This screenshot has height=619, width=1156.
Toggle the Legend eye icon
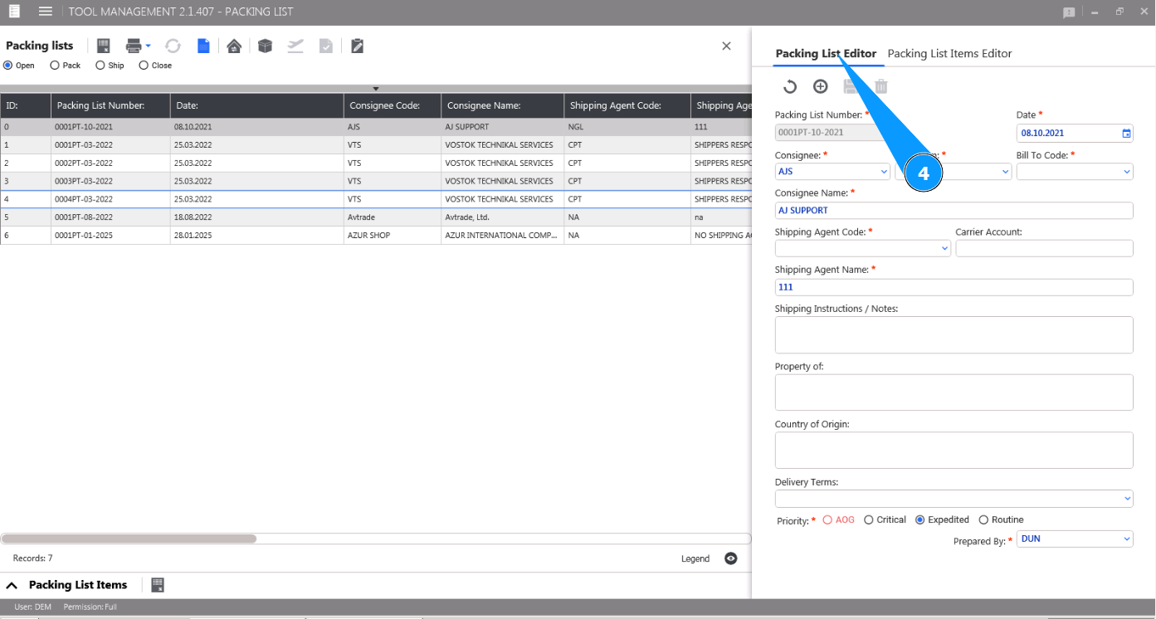[x=730, y=558]
